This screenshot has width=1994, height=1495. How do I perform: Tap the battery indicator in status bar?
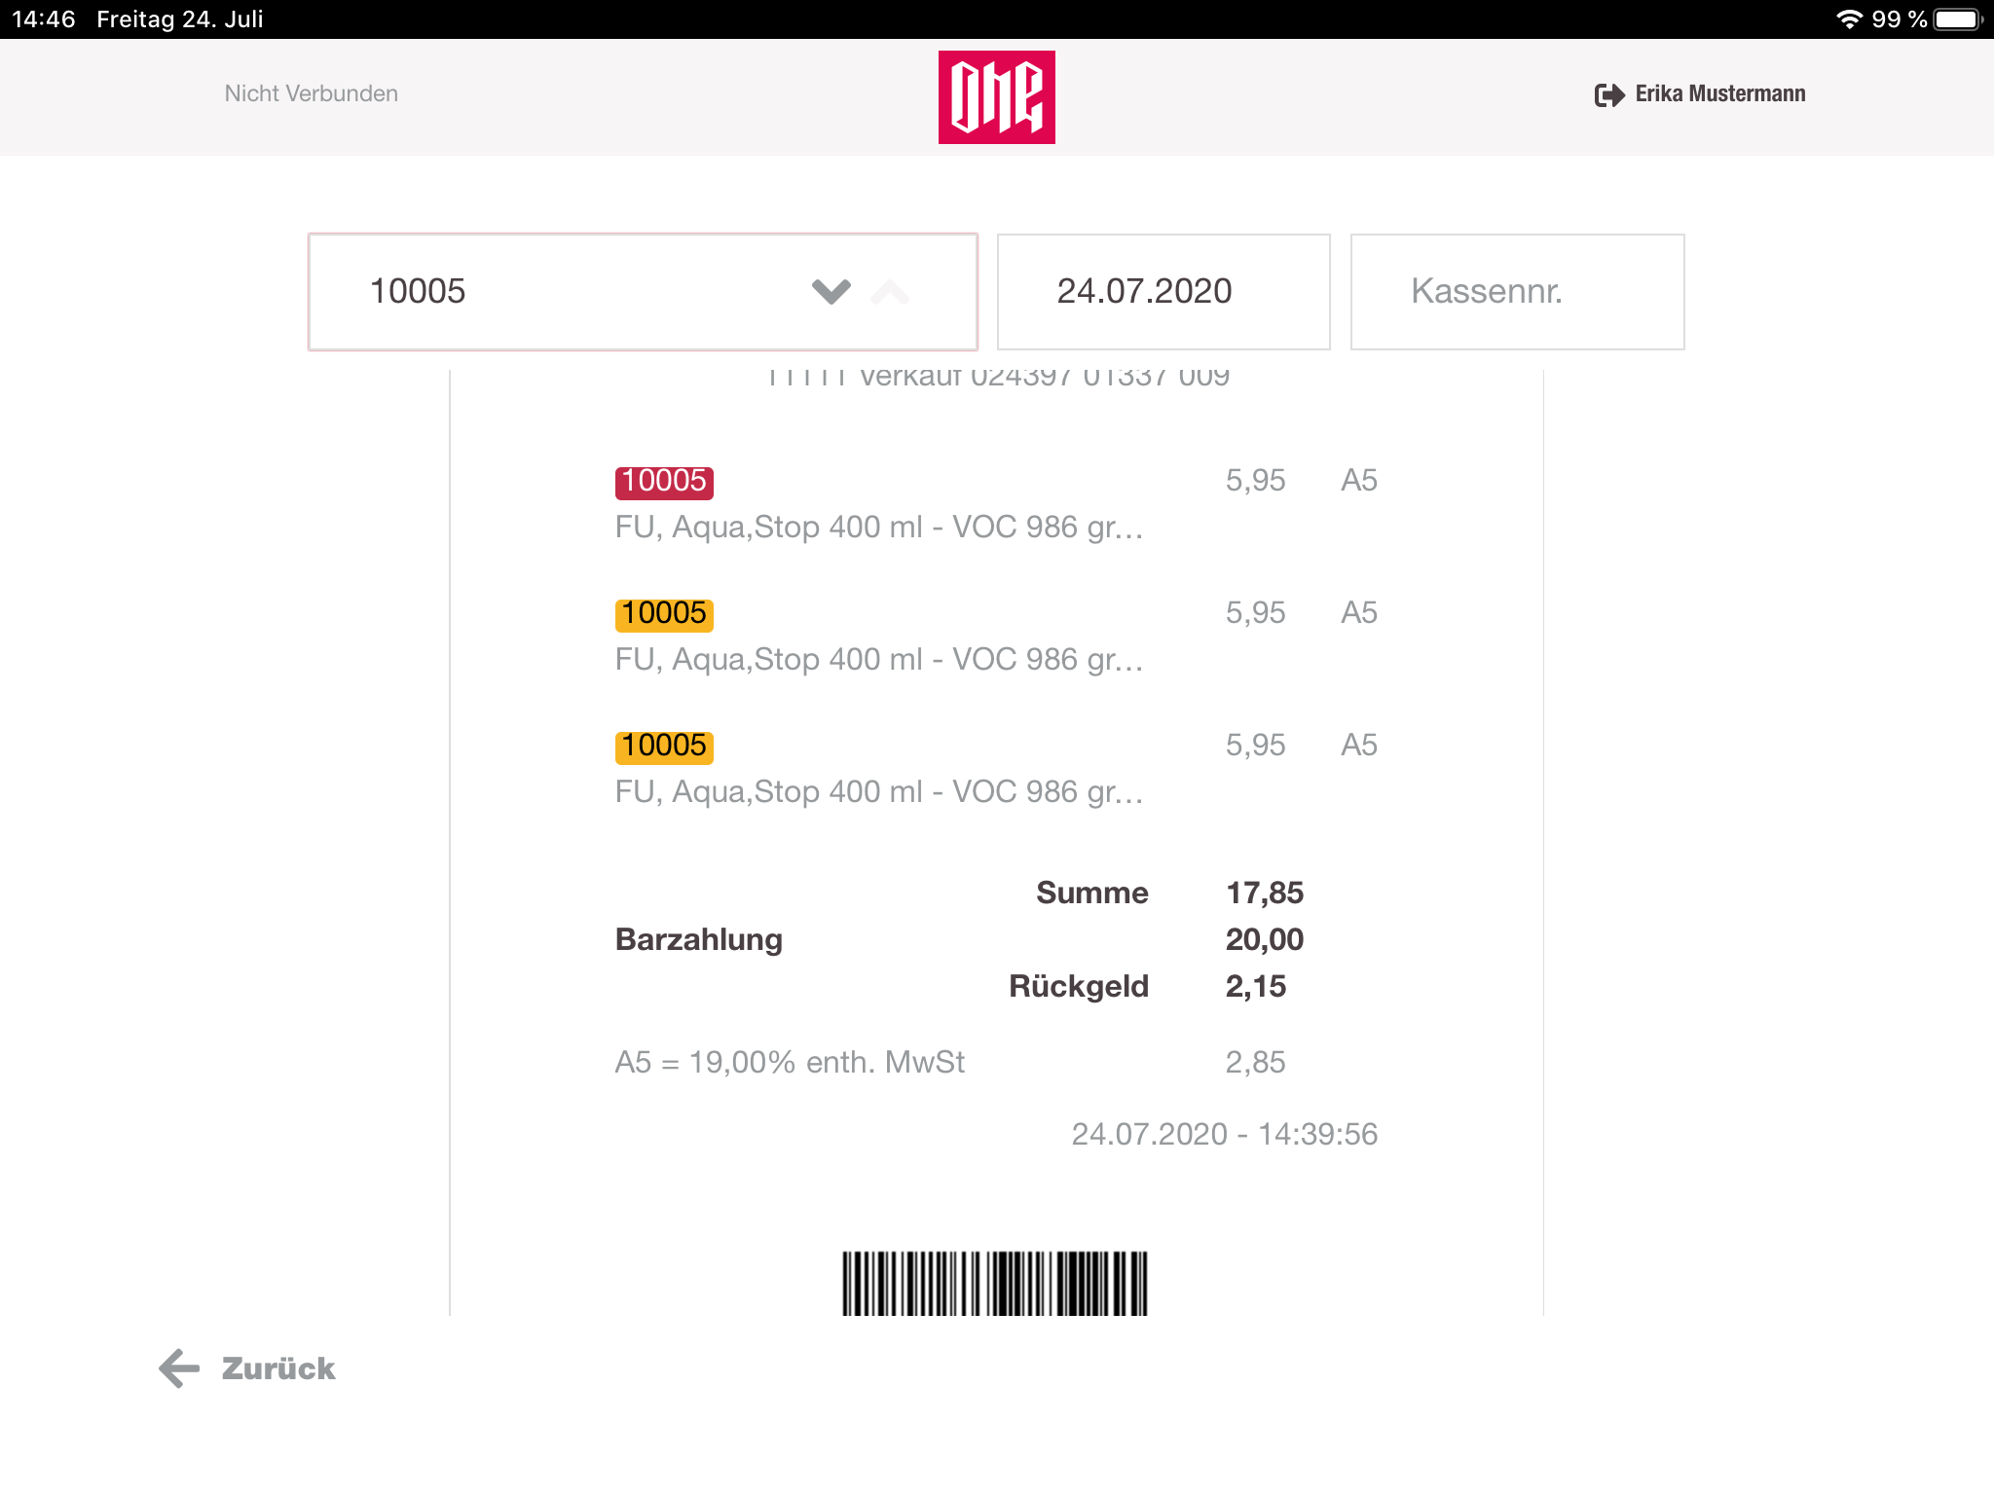pos(1958,19)
